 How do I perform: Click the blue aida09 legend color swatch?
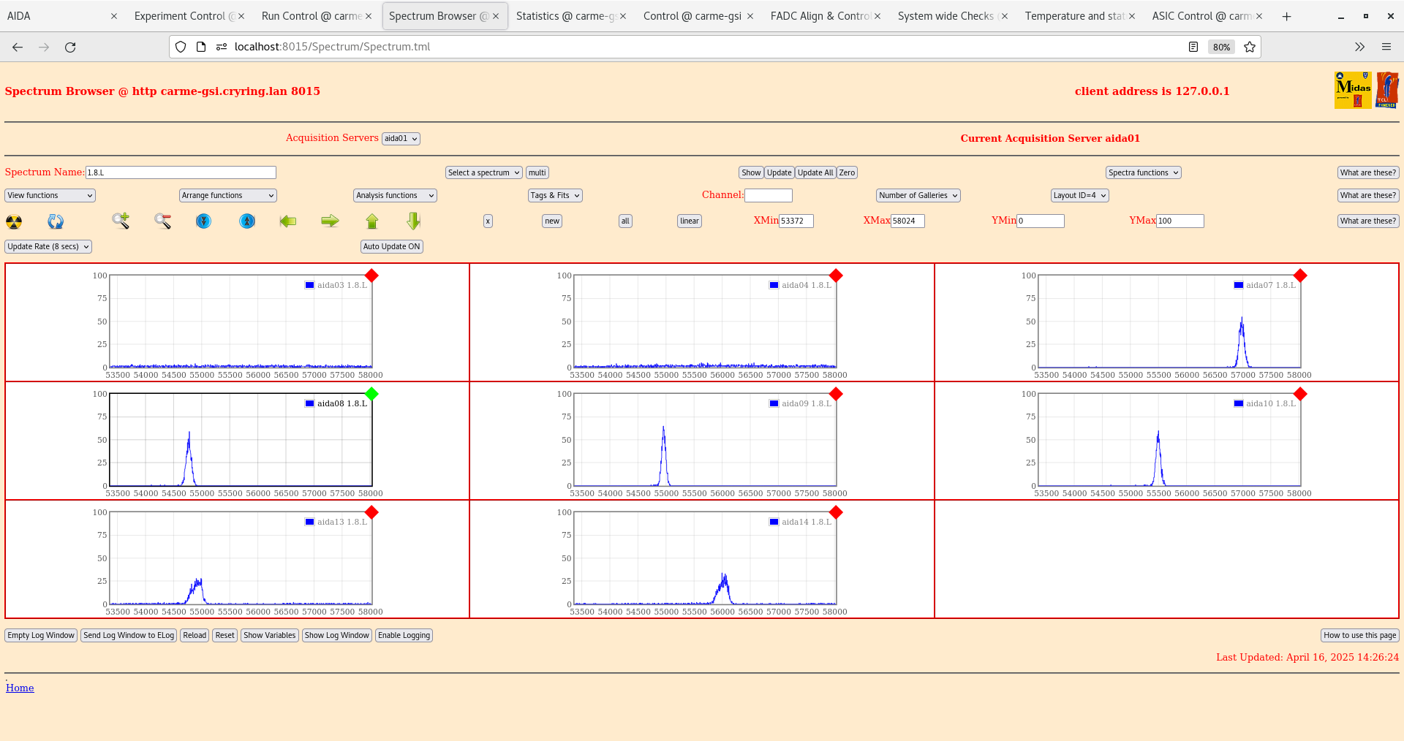click(x=774, y=403)
